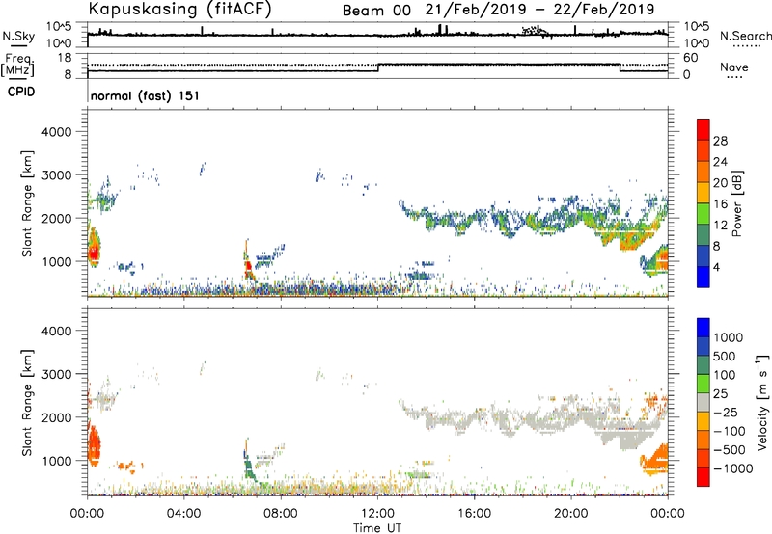Click the blue 1000 velocity colorbar segment
This screenshot has width=772, height=534.
click(703, 328)
